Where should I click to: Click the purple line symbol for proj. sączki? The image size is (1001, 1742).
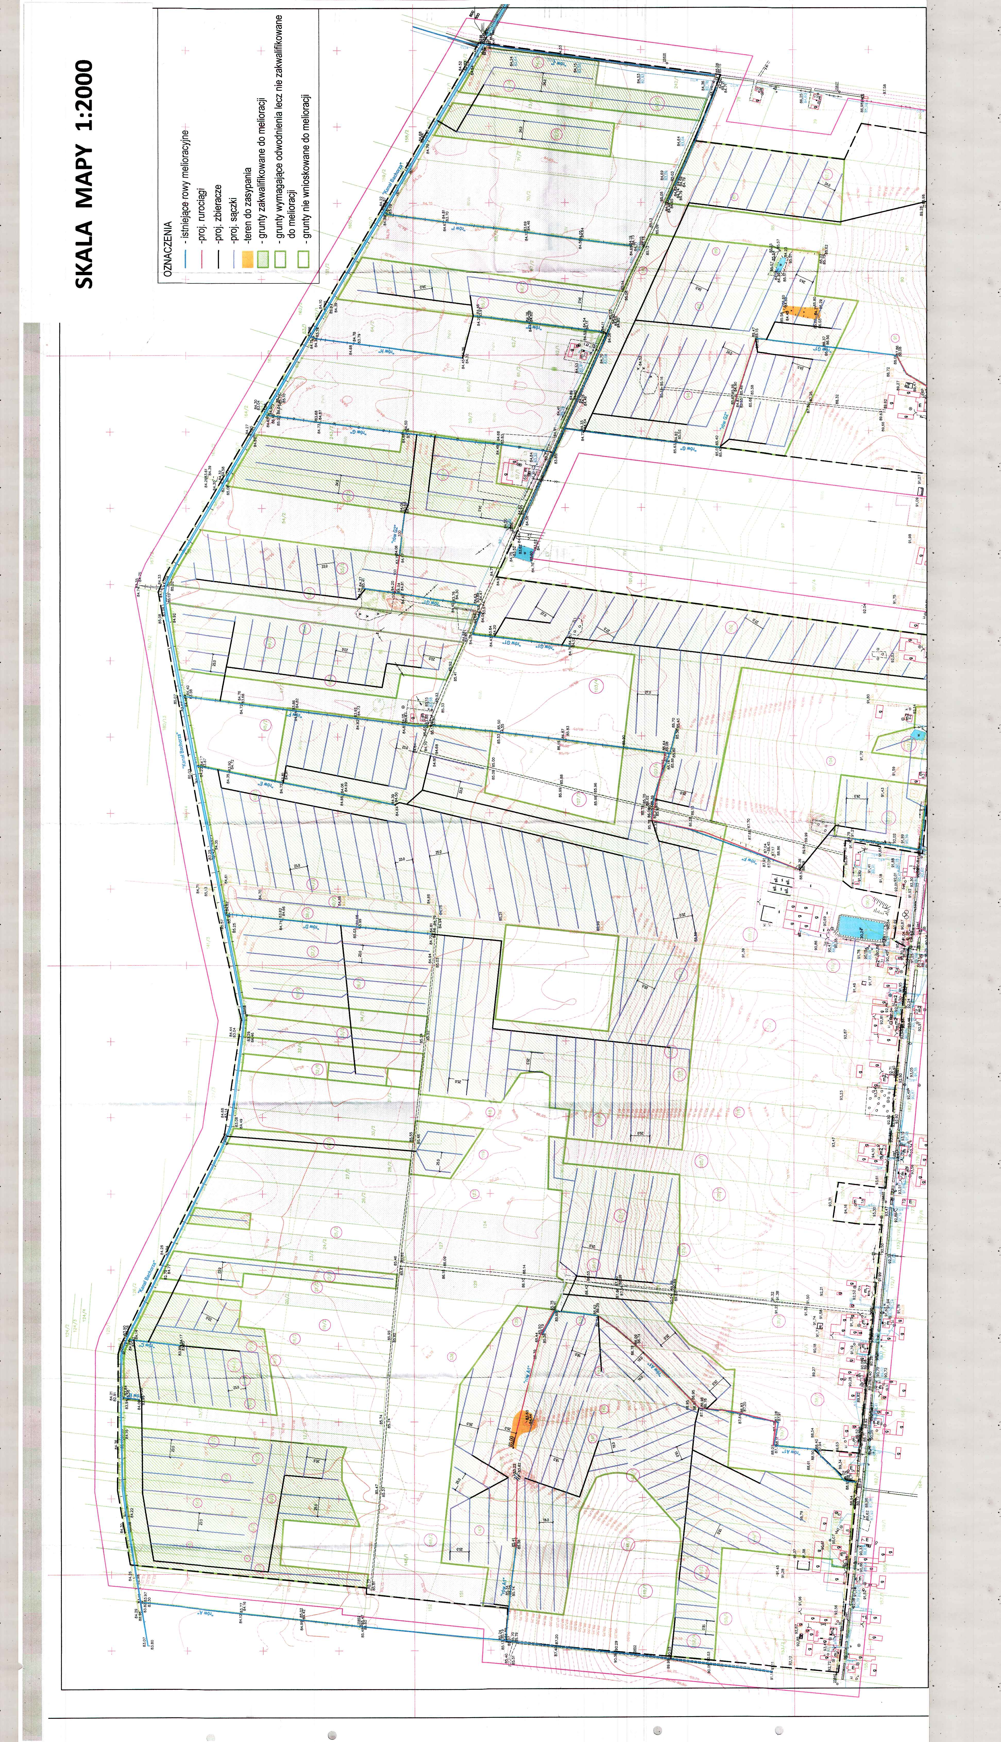[234, 259]
